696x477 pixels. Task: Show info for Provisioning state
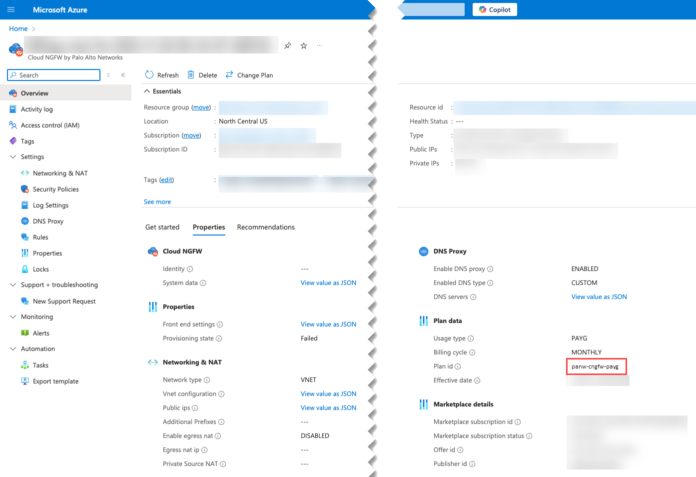[x=219, y=338]
